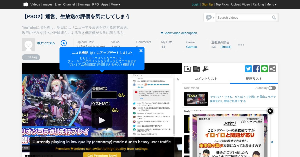Open プレミアム会員限定 link in tooltip
300x157 pixels.
point(82,65)
